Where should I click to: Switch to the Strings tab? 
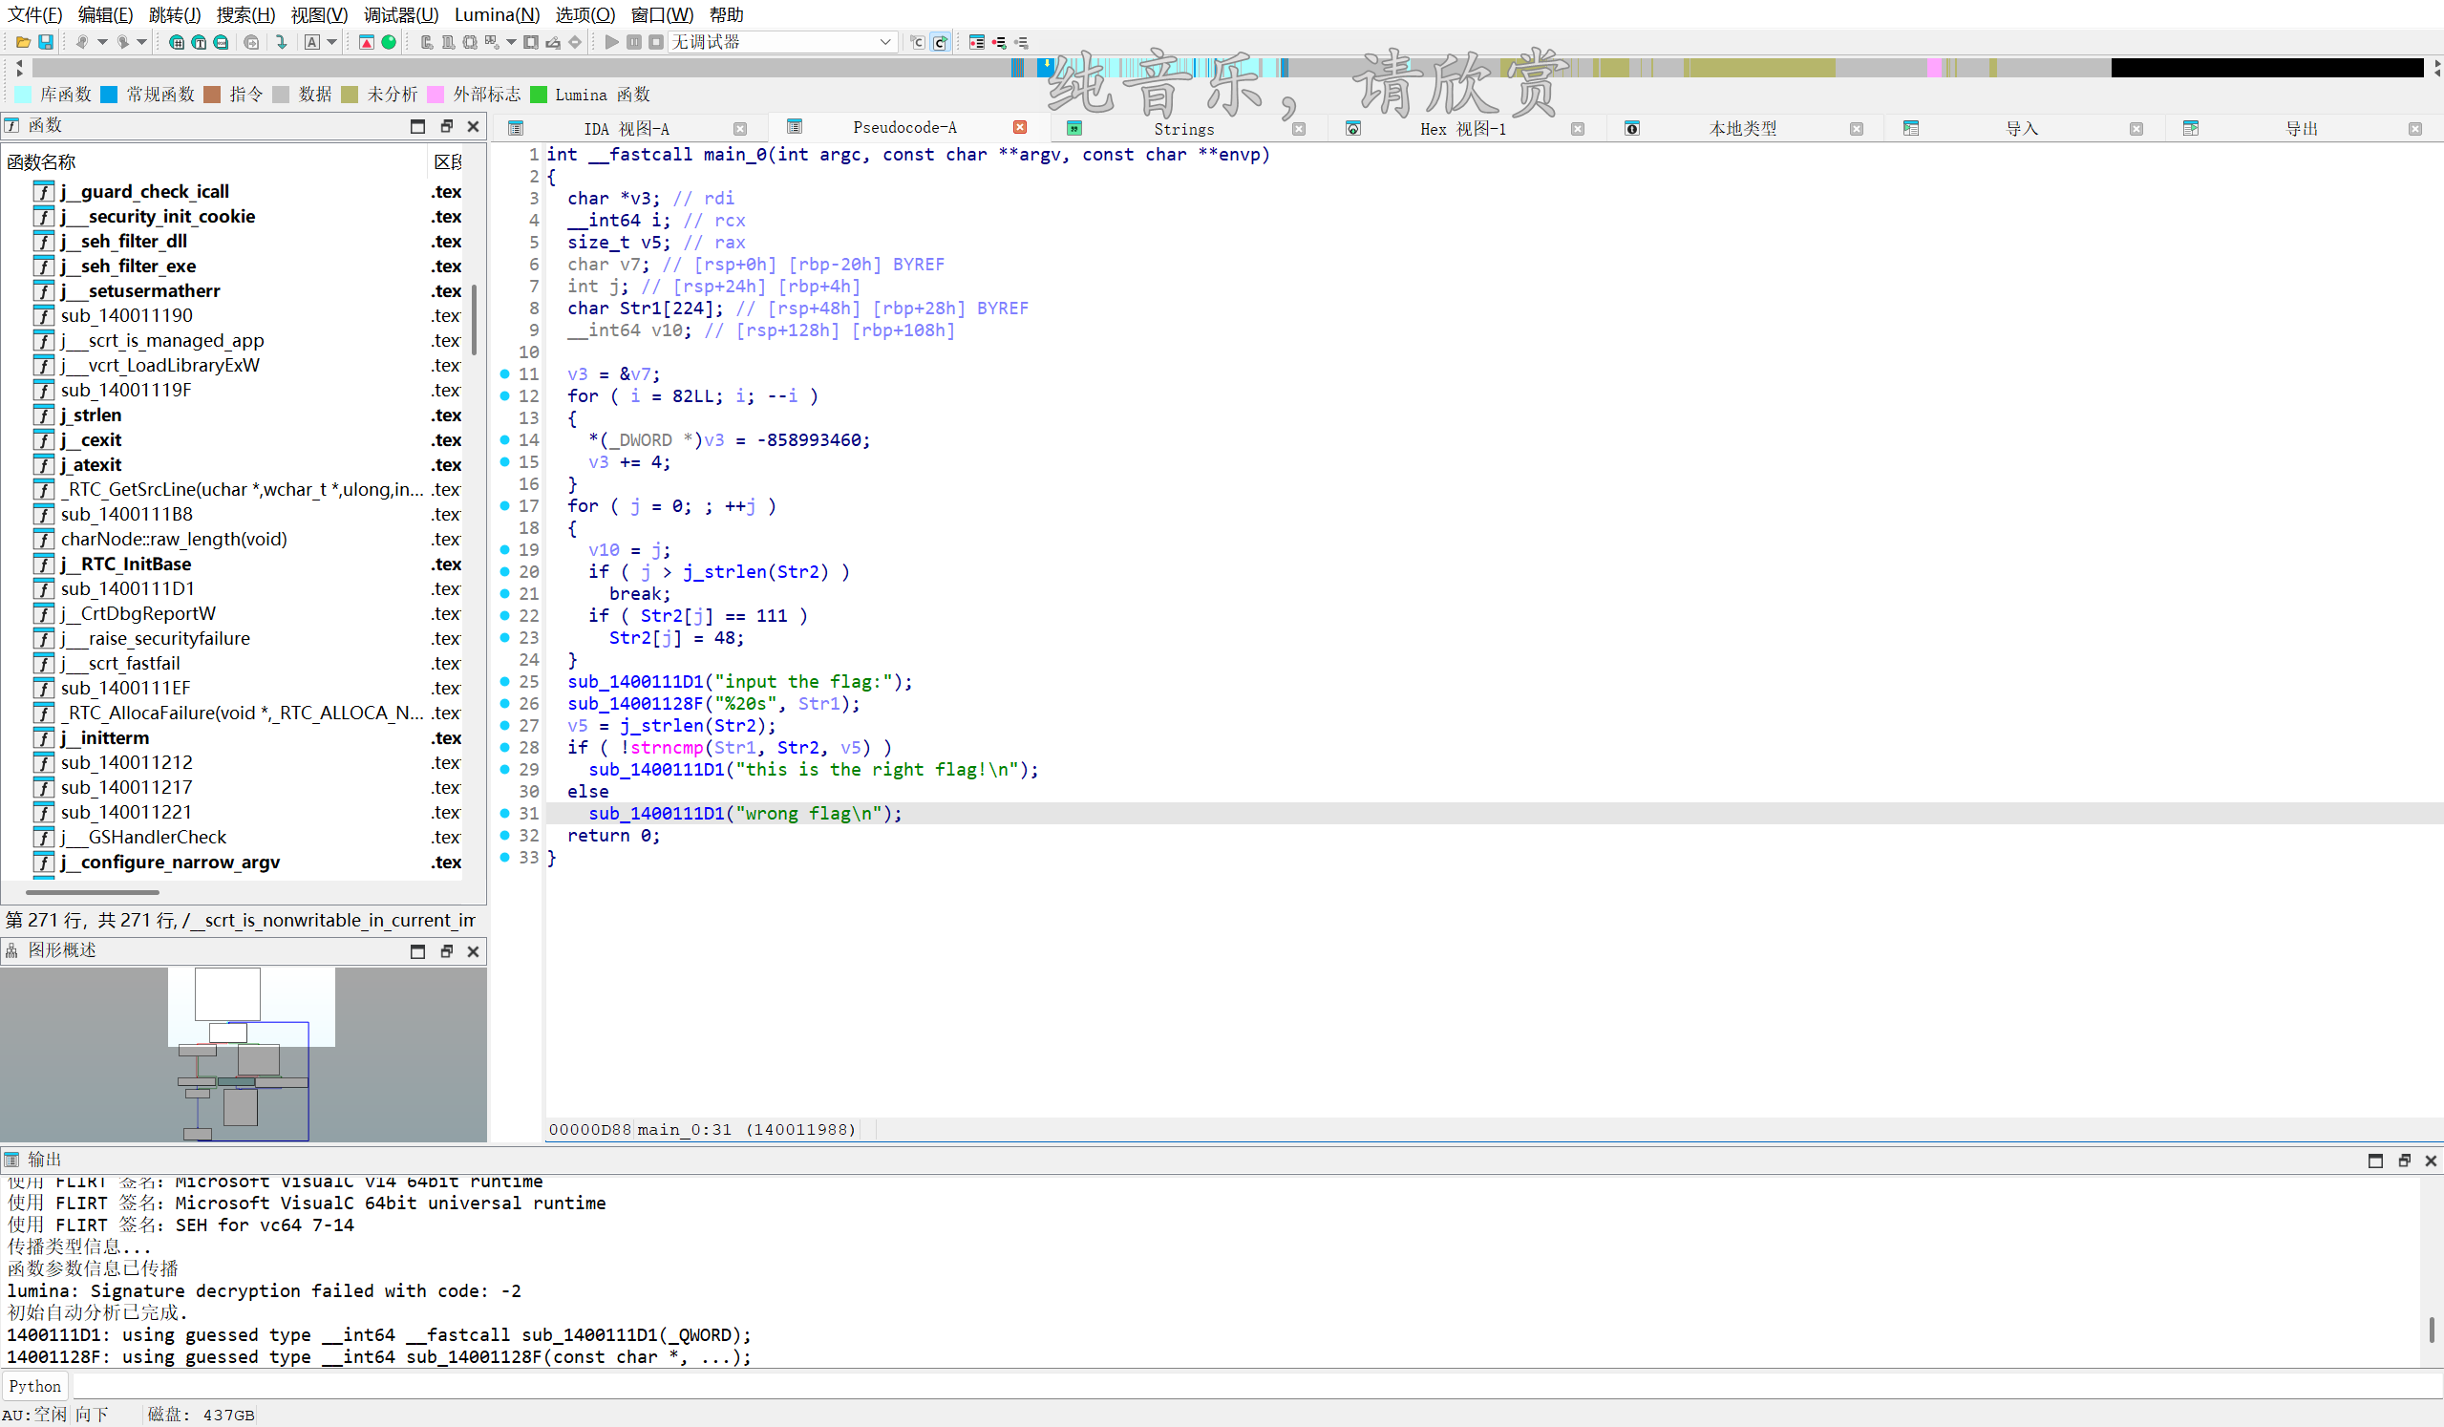[x=1183, y=128]
